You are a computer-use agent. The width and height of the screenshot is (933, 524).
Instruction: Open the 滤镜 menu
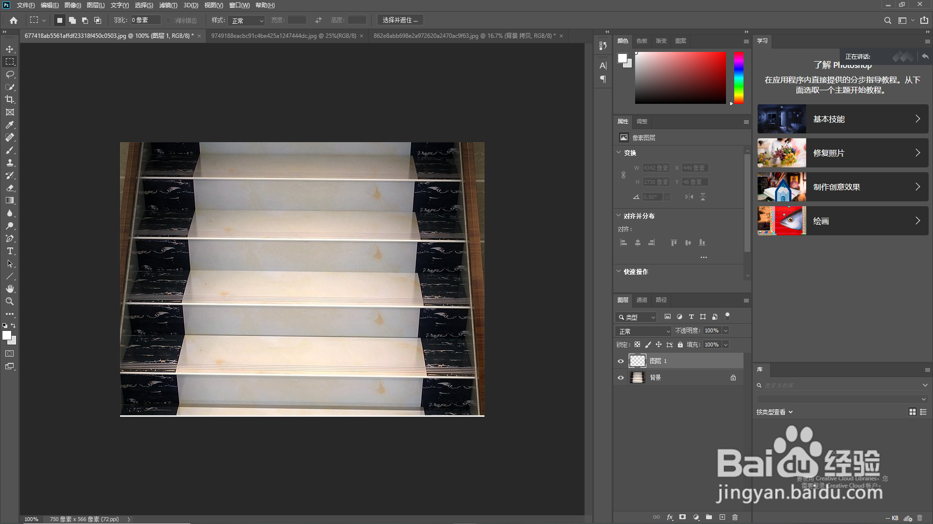tap(168, 5)
